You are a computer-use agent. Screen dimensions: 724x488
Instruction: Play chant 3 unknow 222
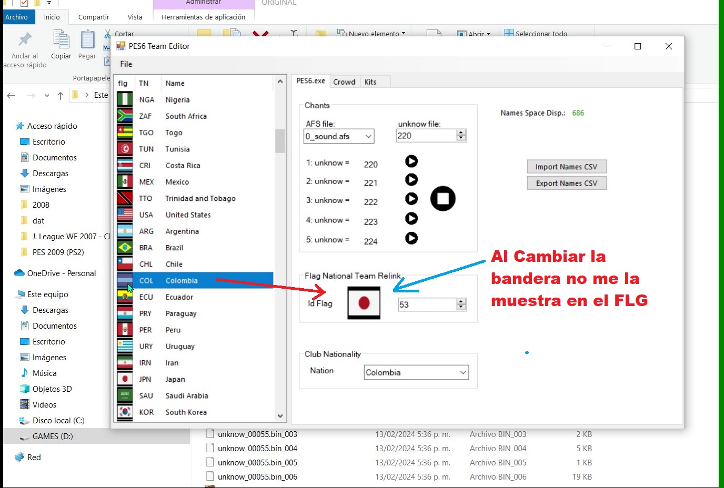point(411,199)
